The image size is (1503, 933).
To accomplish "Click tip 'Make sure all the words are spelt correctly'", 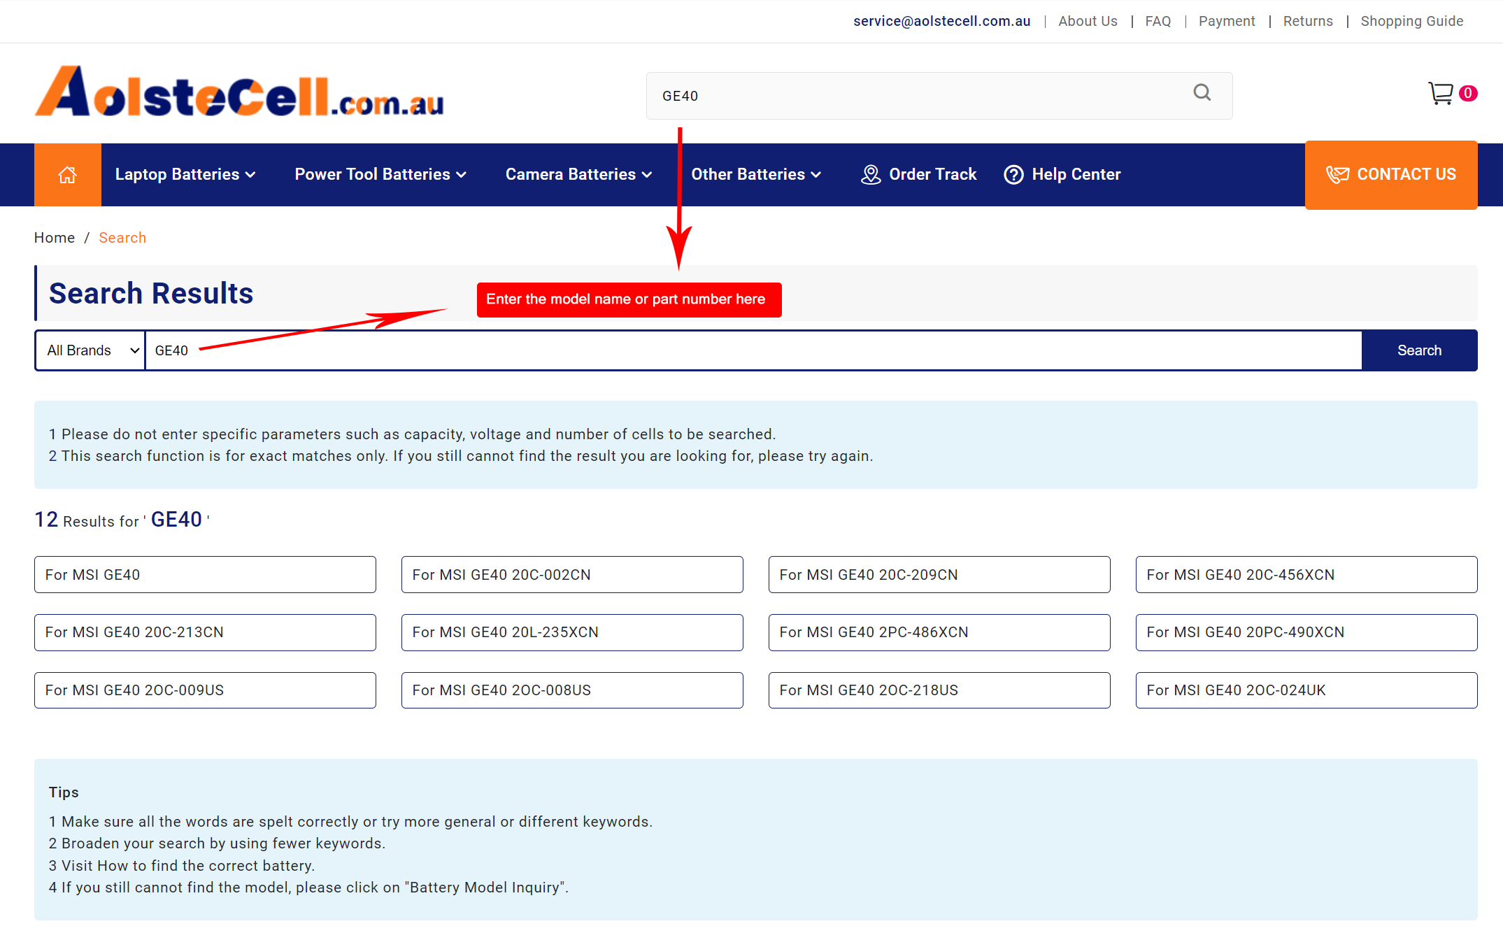I will (x=350, y=822).
